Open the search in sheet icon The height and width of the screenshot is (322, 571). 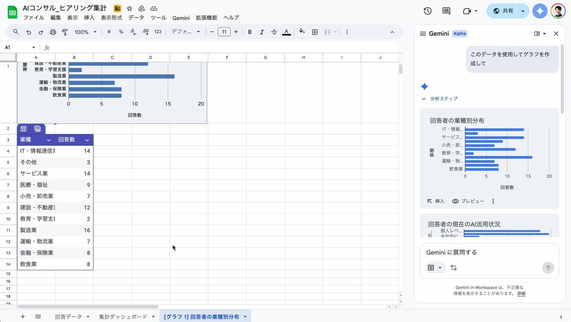pyautogui.click(x=16, y=32)
